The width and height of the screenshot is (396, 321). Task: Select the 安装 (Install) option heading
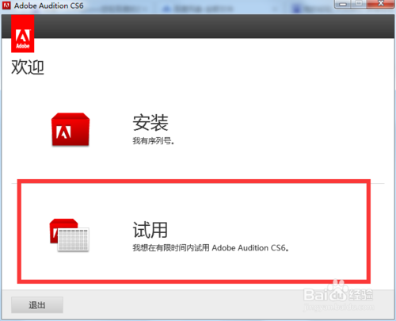click(x=150, y=123)
